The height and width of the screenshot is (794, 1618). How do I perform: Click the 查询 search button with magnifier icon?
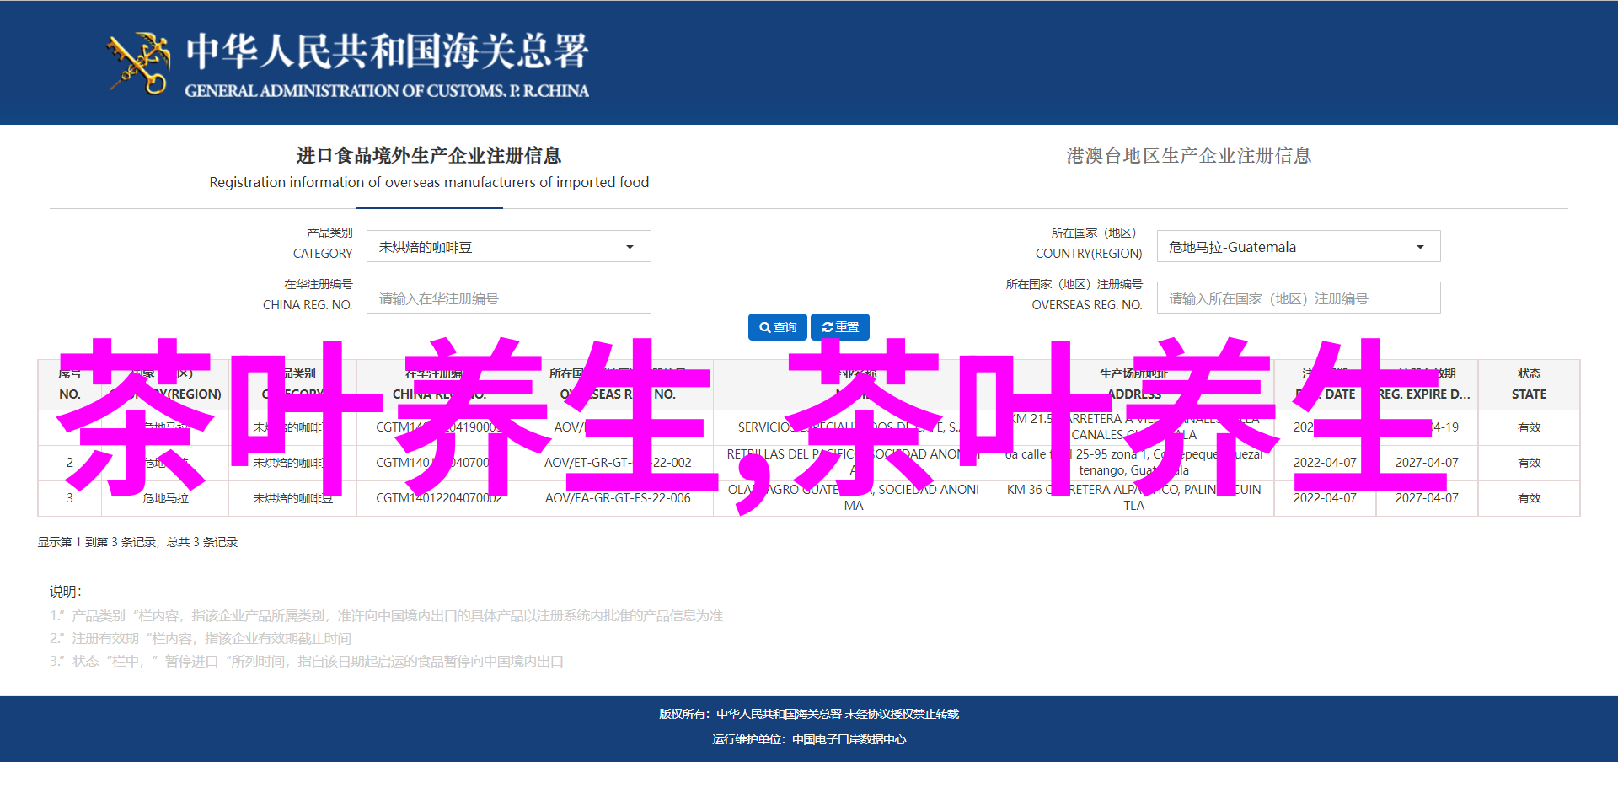point(777,327)
